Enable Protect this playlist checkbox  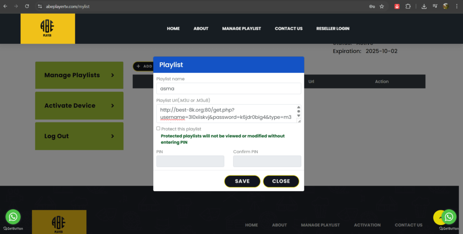click(158, 128)
